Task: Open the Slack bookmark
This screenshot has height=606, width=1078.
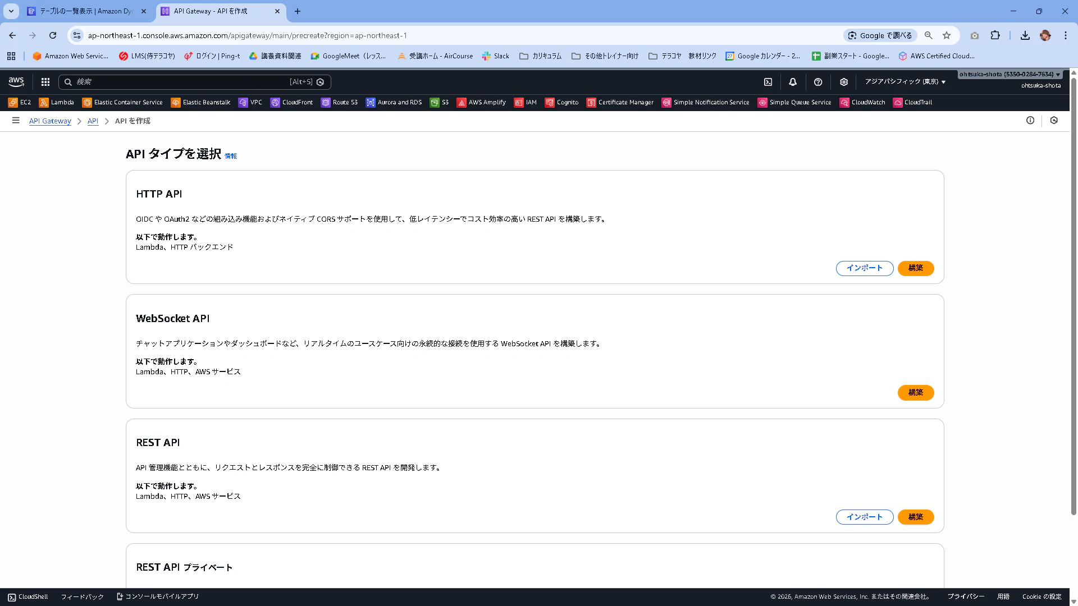Action: (495, 56)
